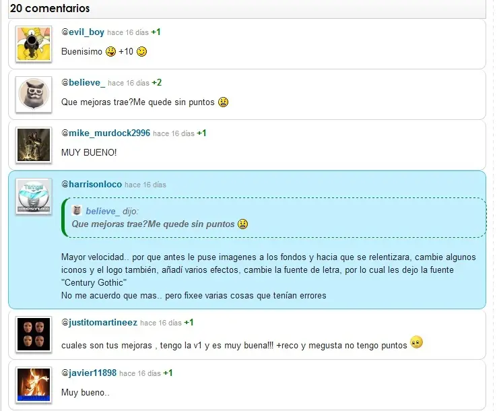Click believe_'s 'hace 16 días' timestamp

point(129,83)
